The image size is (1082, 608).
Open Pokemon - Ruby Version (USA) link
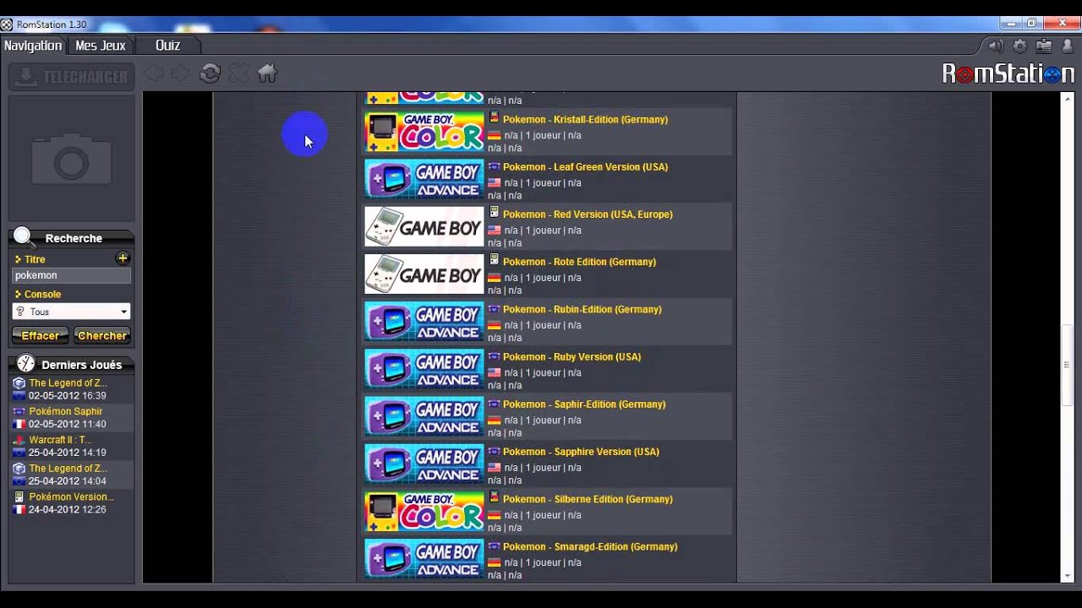(572, 356)
